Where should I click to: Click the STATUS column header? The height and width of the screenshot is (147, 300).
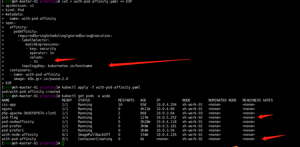[84, 100]
